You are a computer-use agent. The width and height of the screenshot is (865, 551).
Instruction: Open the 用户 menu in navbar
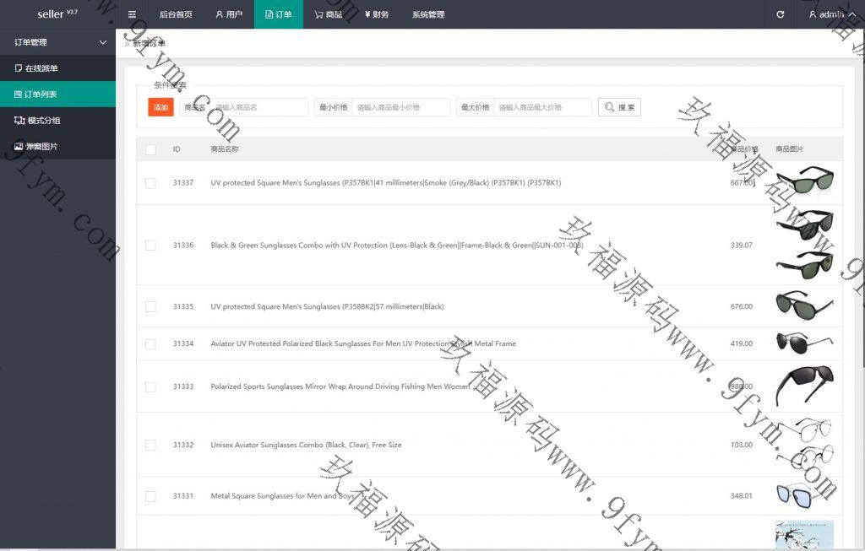coord(228,14)
